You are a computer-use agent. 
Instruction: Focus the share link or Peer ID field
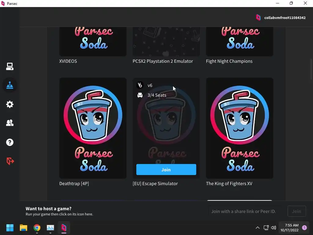click(246, 211)
